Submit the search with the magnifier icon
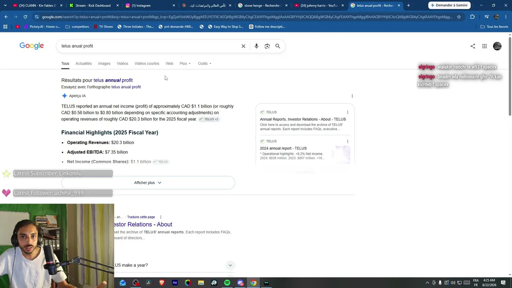 point(278,46)
